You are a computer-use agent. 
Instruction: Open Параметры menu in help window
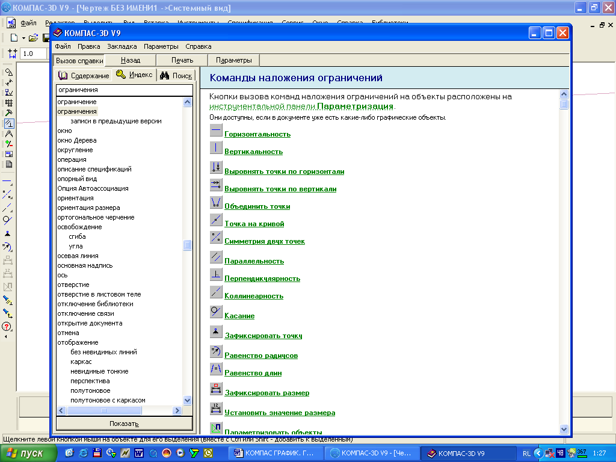tap(161, 46)
